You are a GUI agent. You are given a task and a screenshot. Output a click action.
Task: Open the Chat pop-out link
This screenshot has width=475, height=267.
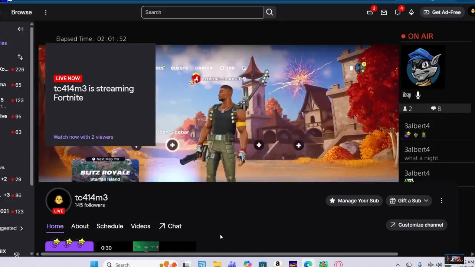click(170, 226)
